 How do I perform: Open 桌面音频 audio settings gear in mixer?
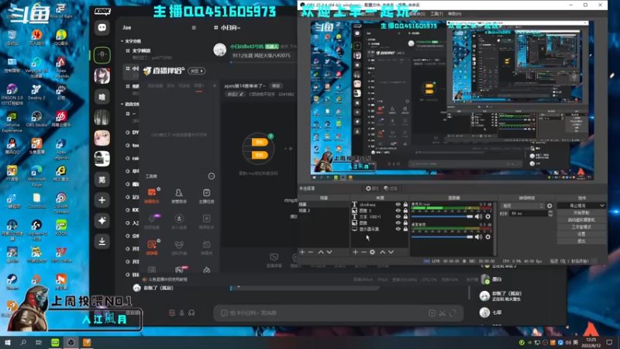[x=488, y=237]
